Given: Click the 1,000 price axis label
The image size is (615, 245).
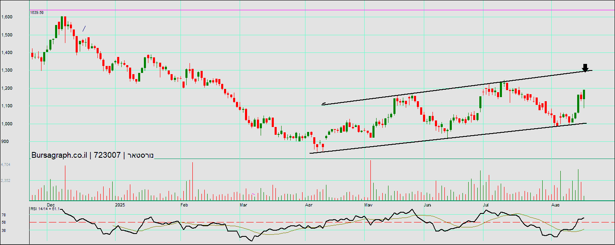Looking at the screenshot, I should click(7, 124).
